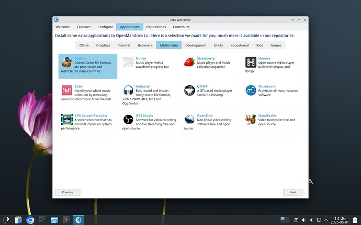
Task: Click the Babe music app icon
Action: (67, 90)
